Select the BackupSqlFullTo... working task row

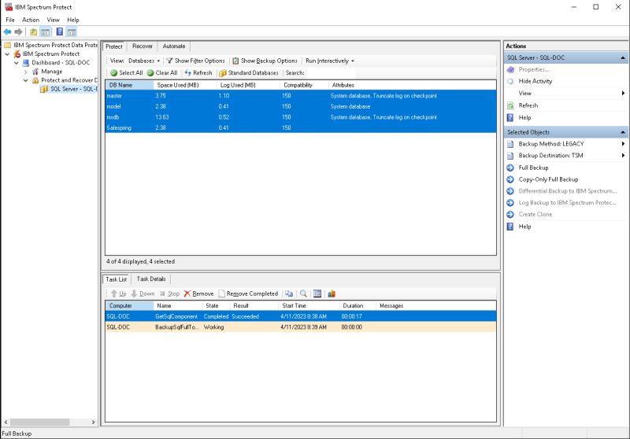tap(301, 327)
